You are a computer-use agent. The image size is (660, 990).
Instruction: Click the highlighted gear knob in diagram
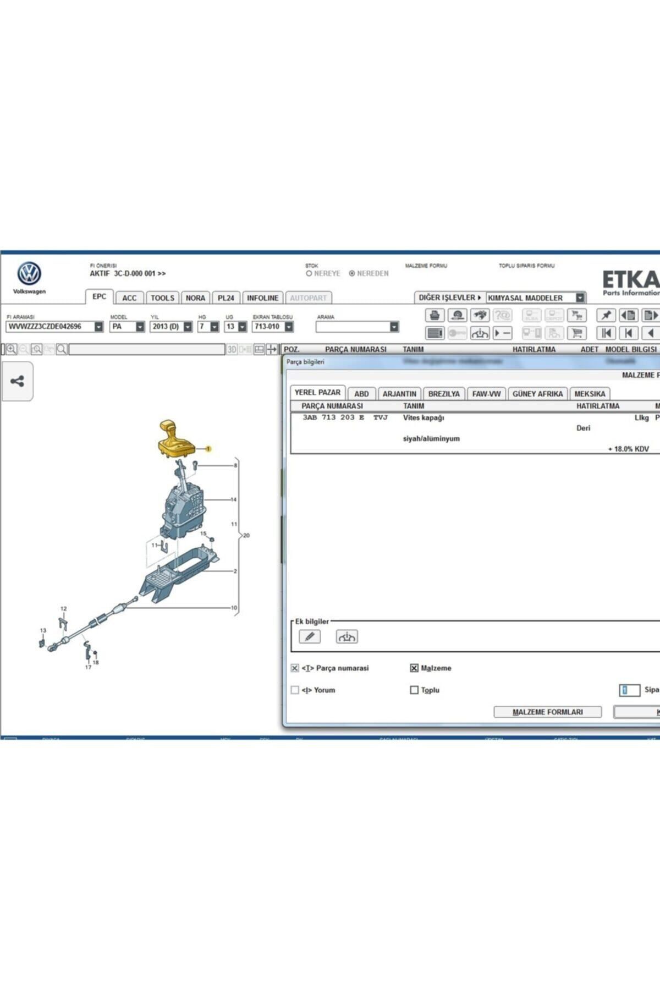point(176,438)
